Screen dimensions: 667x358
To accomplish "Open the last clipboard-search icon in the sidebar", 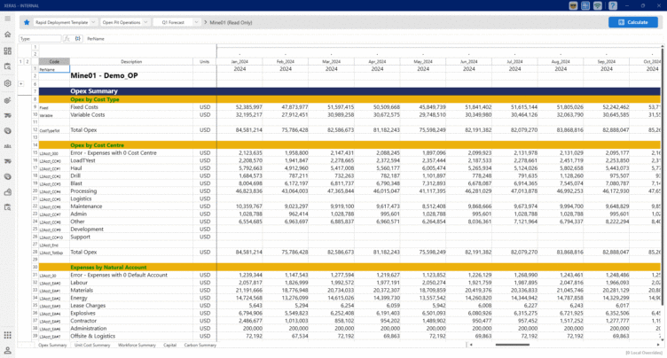I will click(x=8, y=207).
